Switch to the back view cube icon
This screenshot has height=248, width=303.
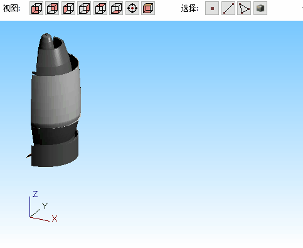point(52,8)
